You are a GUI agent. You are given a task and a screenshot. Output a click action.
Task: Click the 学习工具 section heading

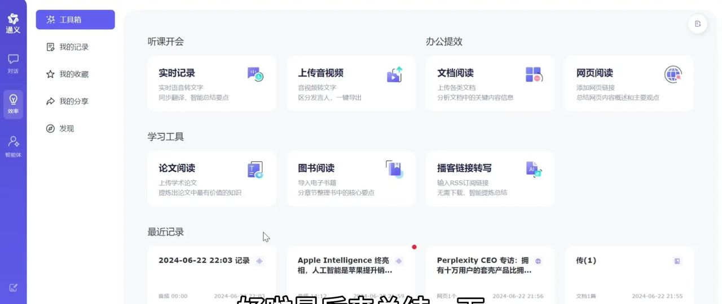[x=166, y=136]
